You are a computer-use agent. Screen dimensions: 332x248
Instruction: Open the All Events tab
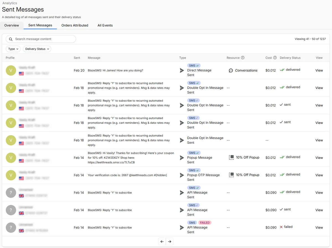105,25
